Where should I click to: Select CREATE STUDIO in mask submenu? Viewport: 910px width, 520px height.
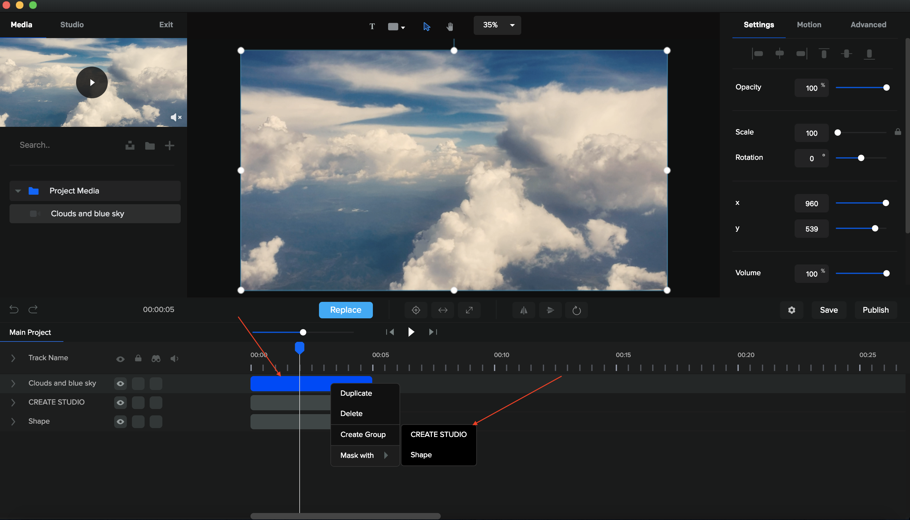coord(439,435)
